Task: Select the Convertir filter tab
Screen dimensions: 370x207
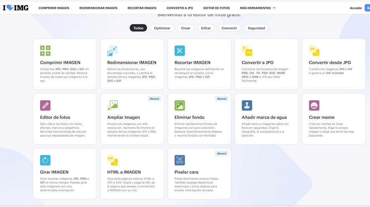Action: [x=229, y=28]
